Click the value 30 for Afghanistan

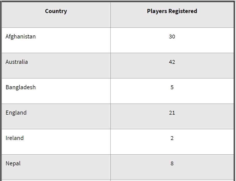click(172, 37)
